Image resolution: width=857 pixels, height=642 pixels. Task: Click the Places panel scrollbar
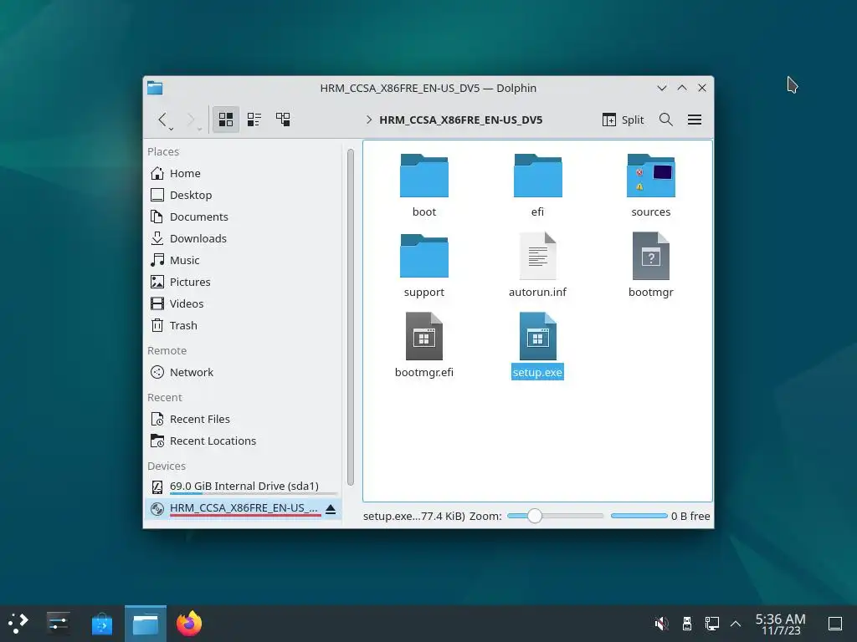point(351,317)
